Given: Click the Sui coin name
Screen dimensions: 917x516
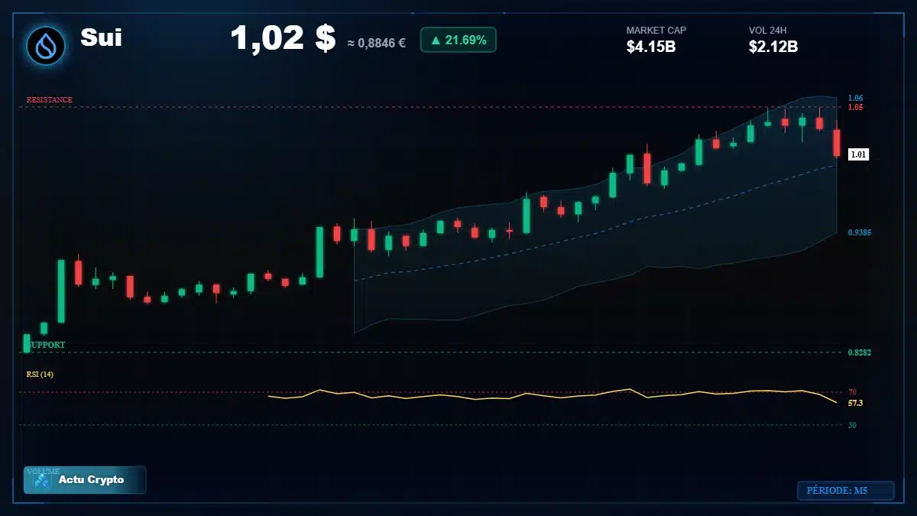Looking at the screenshot, I should click(102, 37).
